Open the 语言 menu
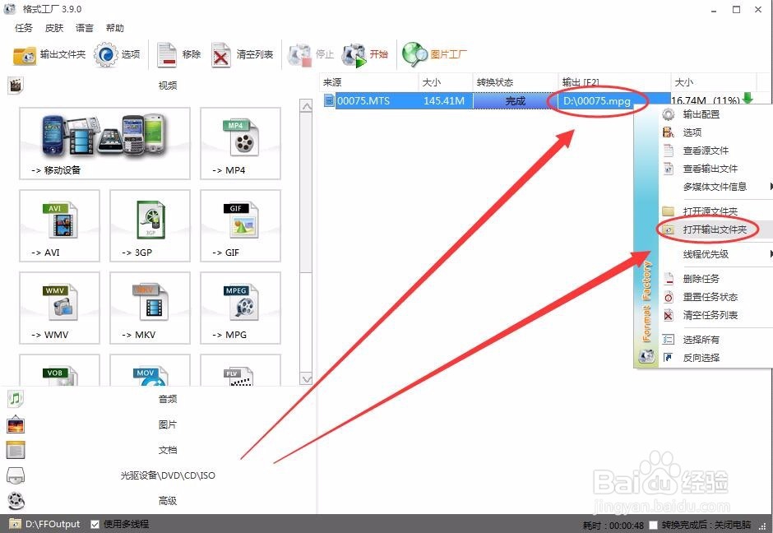Screen dimensions: 773x533 85,28
